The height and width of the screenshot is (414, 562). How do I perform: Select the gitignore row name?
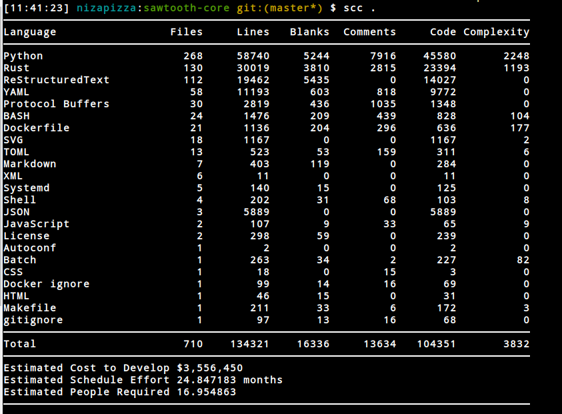pyautogui.click(x=33, y=321)
